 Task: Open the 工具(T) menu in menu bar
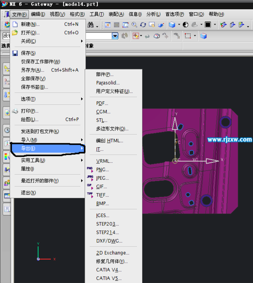click(x=95, y=14)
